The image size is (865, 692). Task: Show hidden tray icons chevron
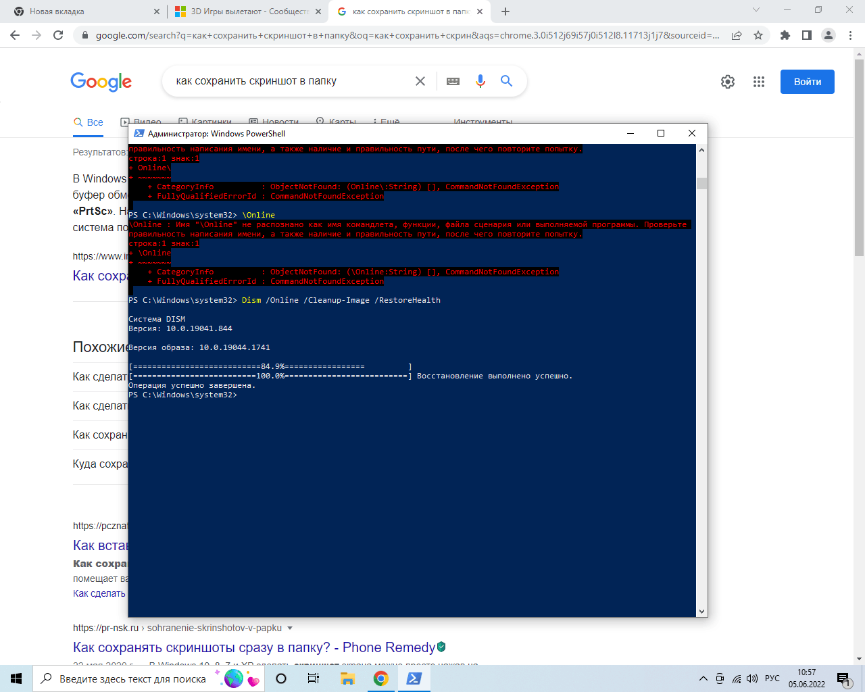(x=703, y=678)
